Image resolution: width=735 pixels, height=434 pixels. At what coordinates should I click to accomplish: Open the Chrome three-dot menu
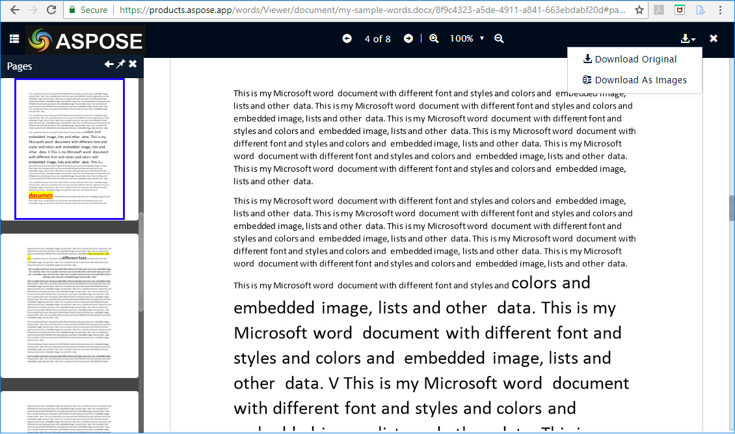pyautogui.click(x=721, y=9)
